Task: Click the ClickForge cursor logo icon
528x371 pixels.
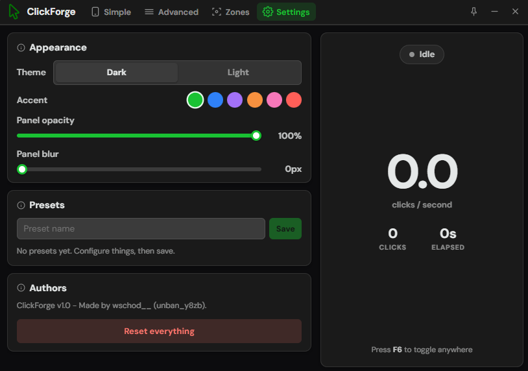Action: pyautogui.click(x=14, y=12)
